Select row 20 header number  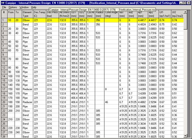[x=4, y=102]
